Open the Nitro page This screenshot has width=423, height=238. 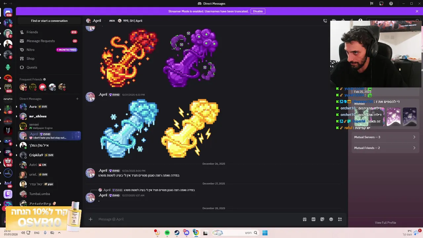coord(49,50)
